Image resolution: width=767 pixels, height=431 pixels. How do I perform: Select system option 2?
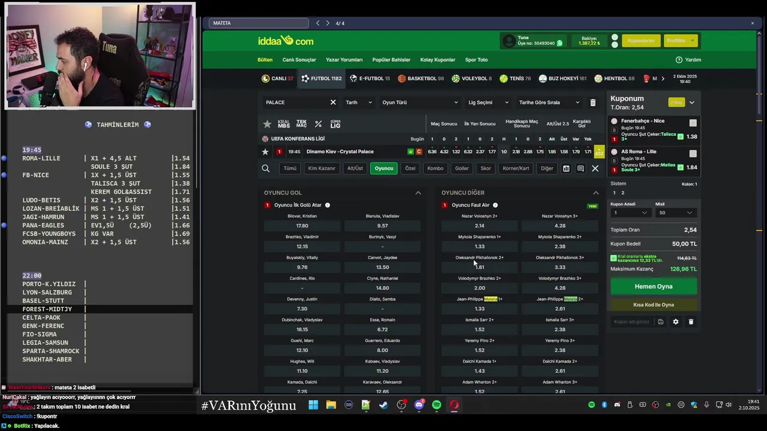pyautogui.click(x=623, y=193)
